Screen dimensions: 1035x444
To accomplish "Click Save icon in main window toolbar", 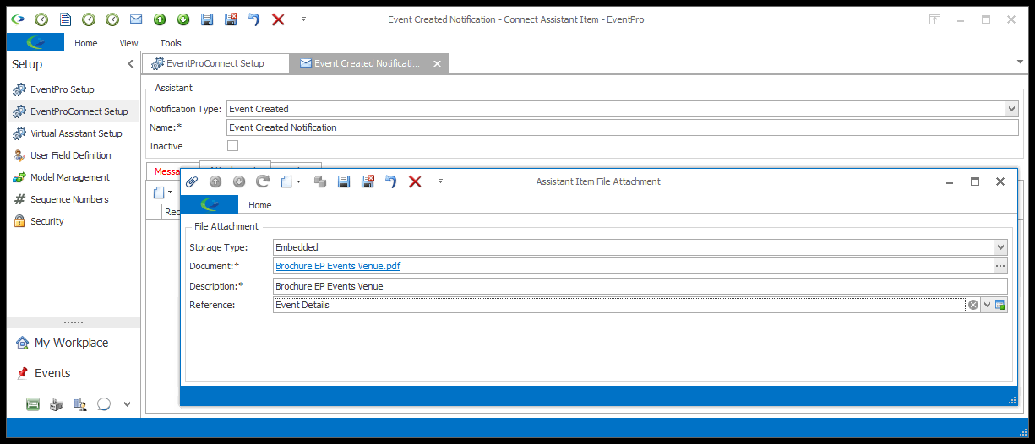I will pos(207,19).
